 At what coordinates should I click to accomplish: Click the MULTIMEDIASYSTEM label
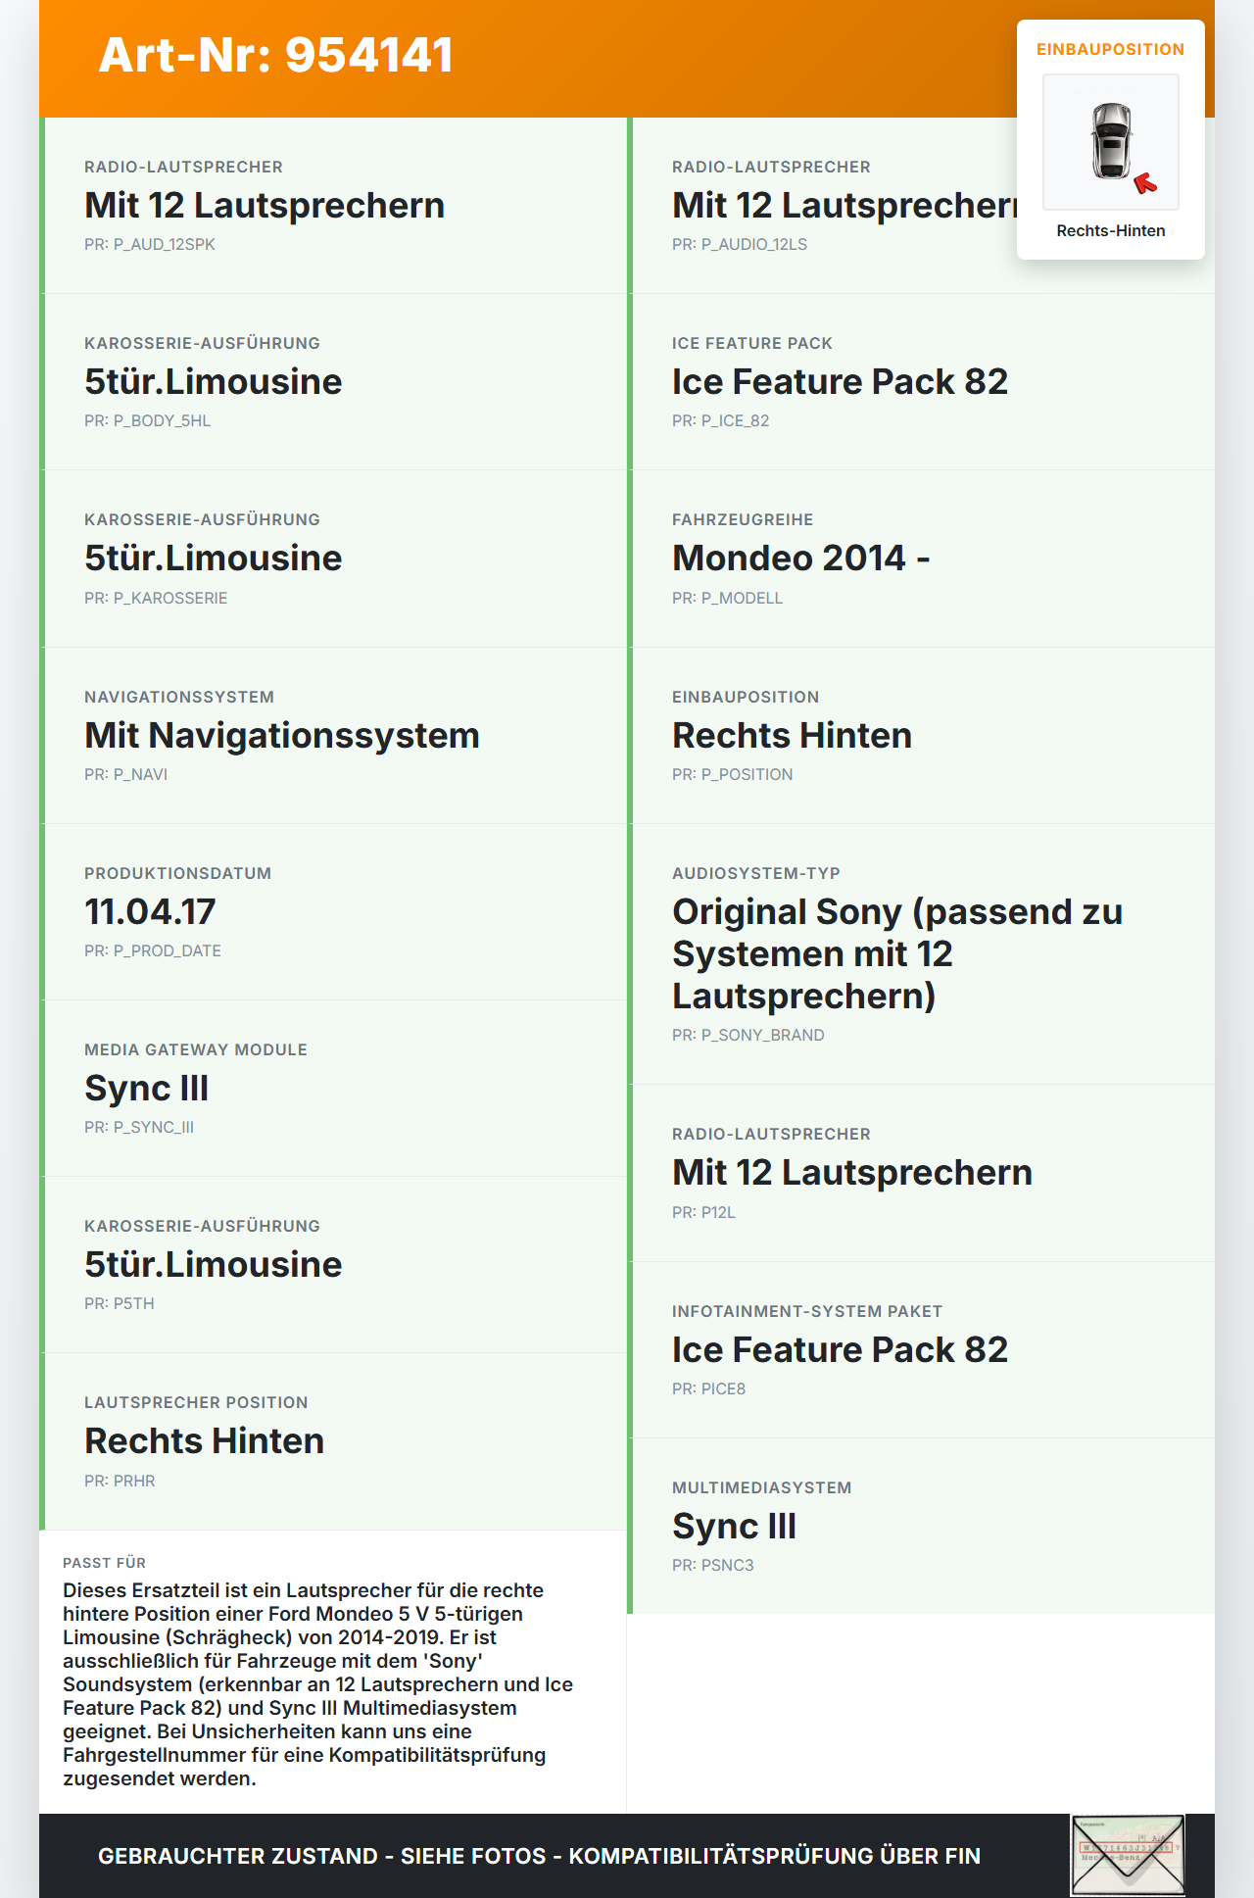[761, 1487]
